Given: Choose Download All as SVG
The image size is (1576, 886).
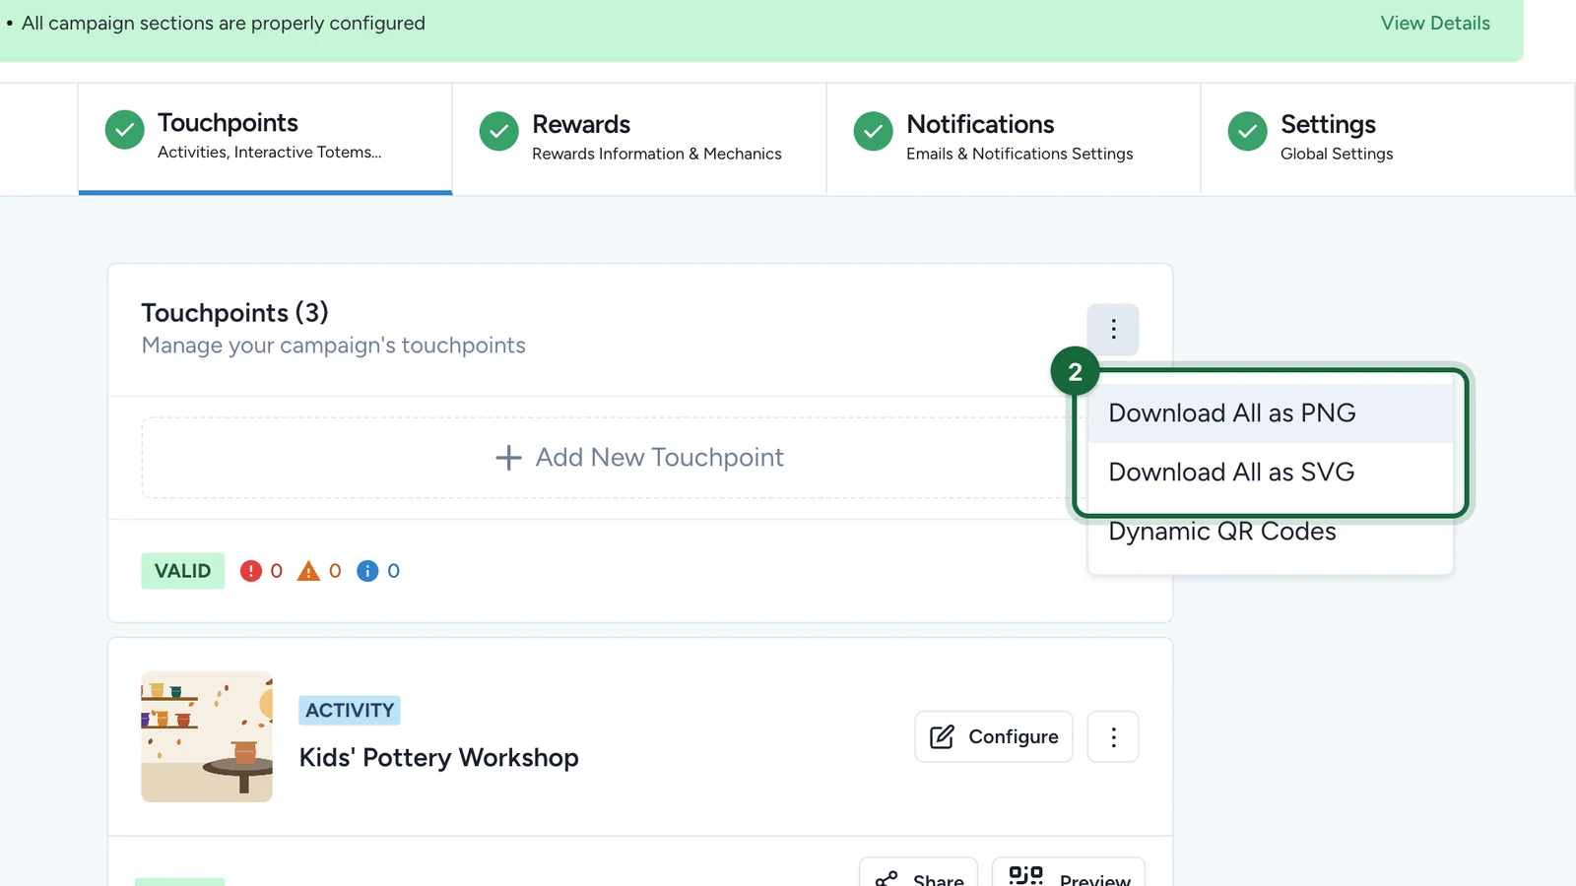Looking at the screenshot, I should point(1271,473).
